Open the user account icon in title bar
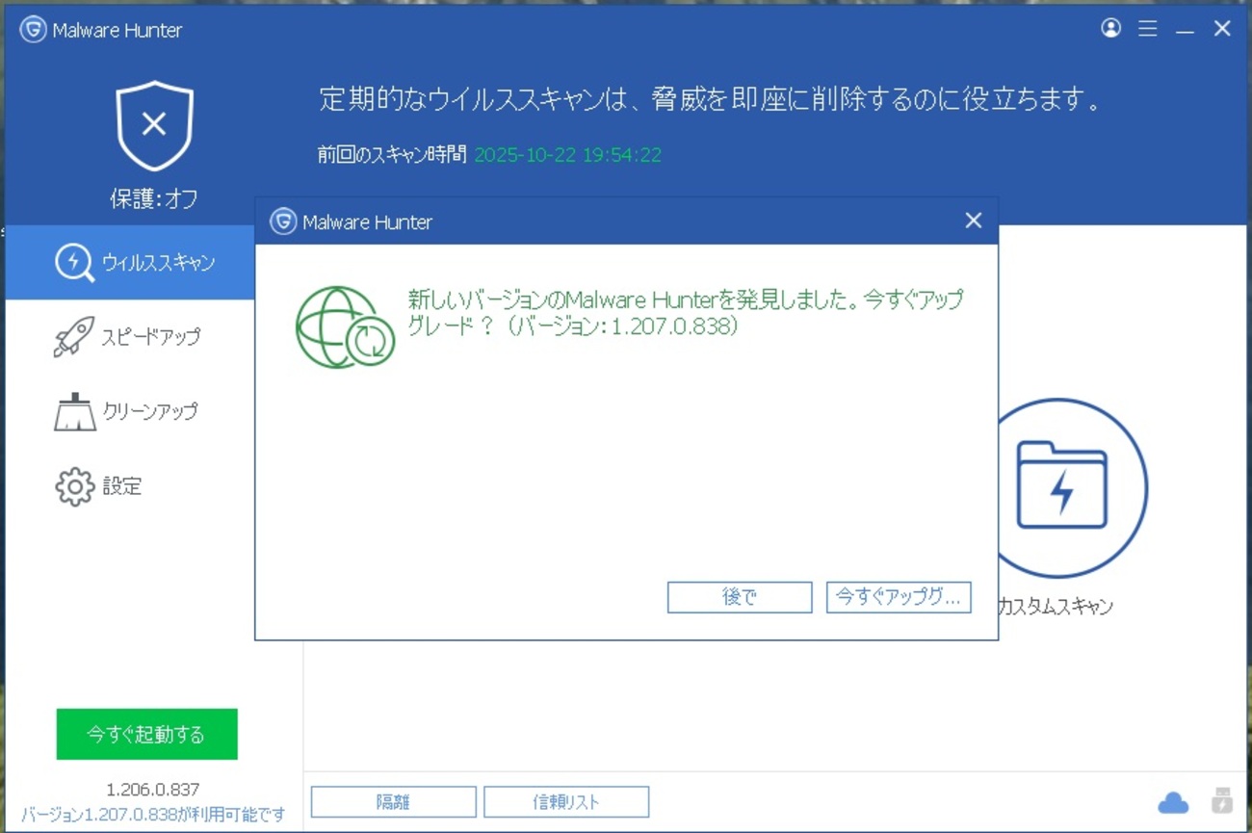 tap(1110, 29)
